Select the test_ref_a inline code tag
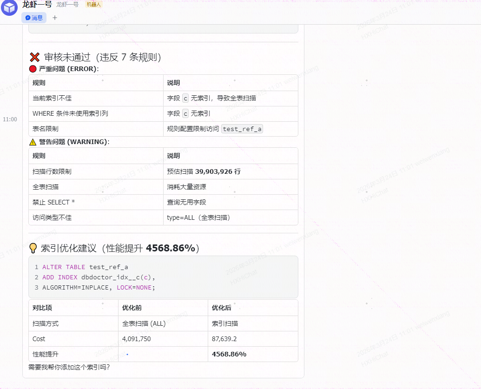This screenshot has height=389, width=481. tap(242, 129)
